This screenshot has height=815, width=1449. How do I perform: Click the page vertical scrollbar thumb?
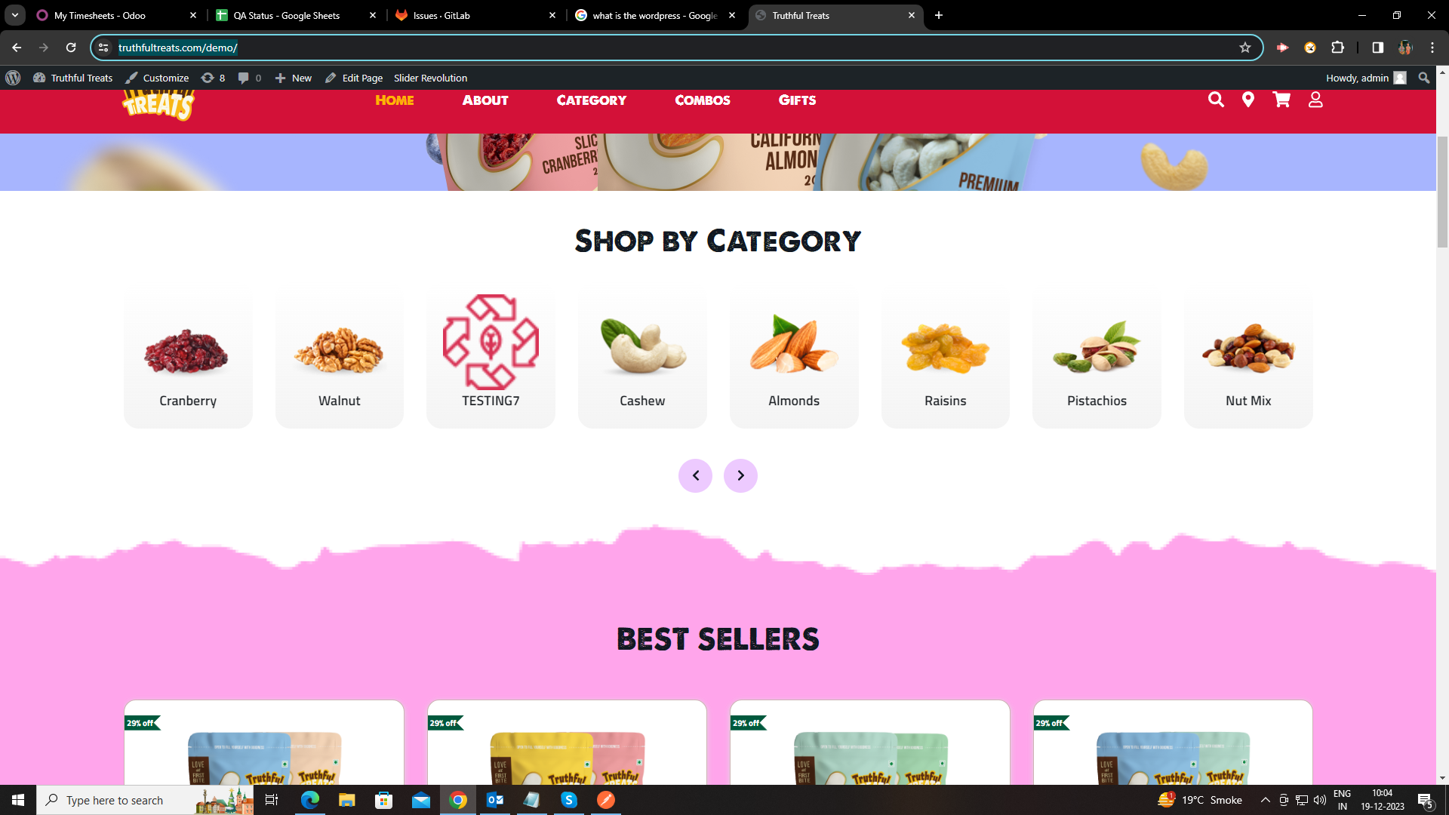1442,192
